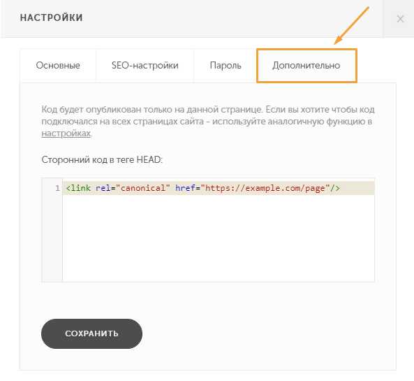Select the Пароль tab
Image resolution: width=414 pixels, height=381 pixels.
click(x=226, y=65)
